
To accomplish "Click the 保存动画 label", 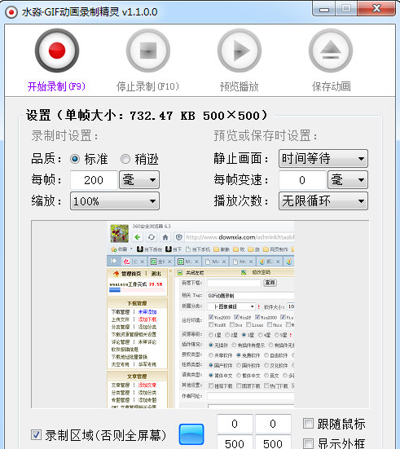I will (x=332, y=86).
